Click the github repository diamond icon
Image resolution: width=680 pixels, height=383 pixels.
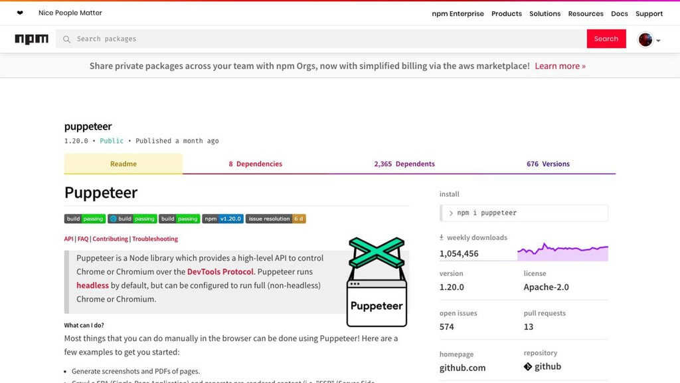[527, 366]
